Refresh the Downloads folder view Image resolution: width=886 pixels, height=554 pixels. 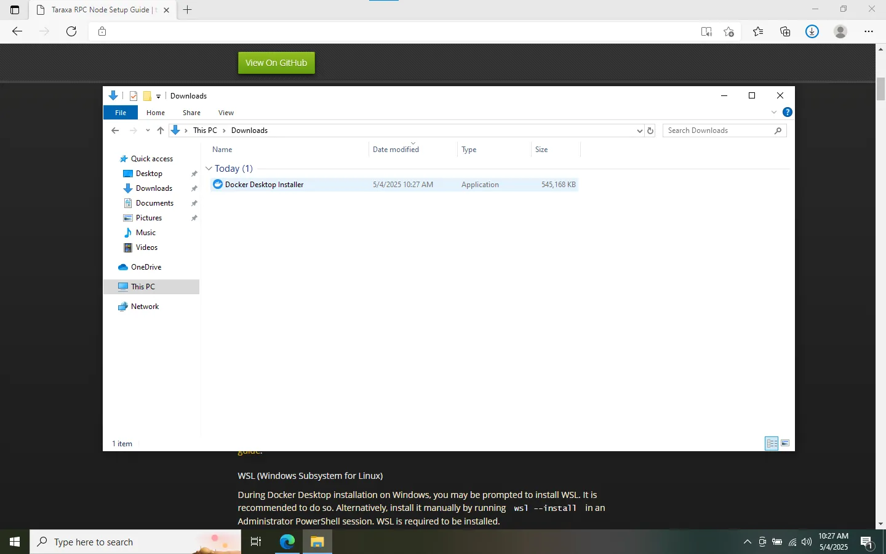click(x=650, y=130)
